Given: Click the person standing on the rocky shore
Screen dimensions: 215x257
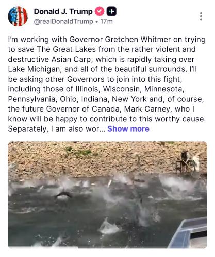Looking at the screenshot, I should click(x=185, y=160).
